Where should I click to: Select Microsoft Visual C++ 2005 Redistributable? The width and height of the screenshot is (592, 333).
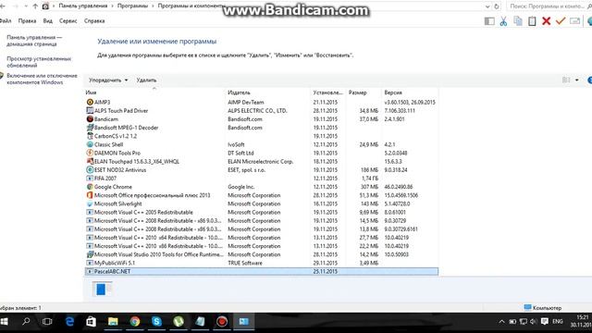261,212
